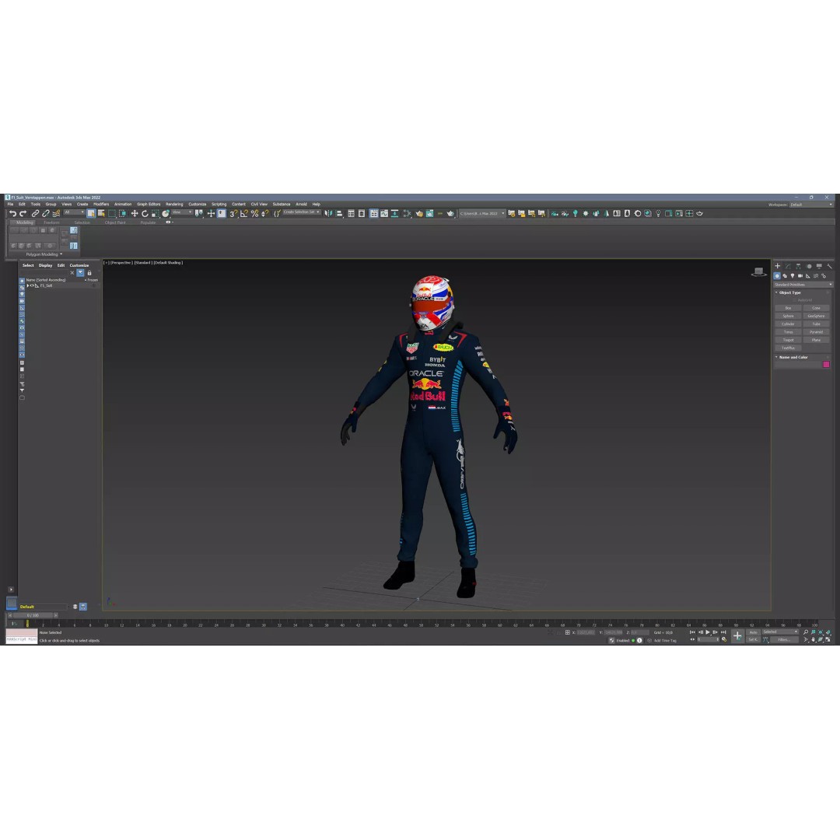Click the Sphere primitive button
Image resolution: width=840 pixels, height=840 pixels.
click(788, 316)
